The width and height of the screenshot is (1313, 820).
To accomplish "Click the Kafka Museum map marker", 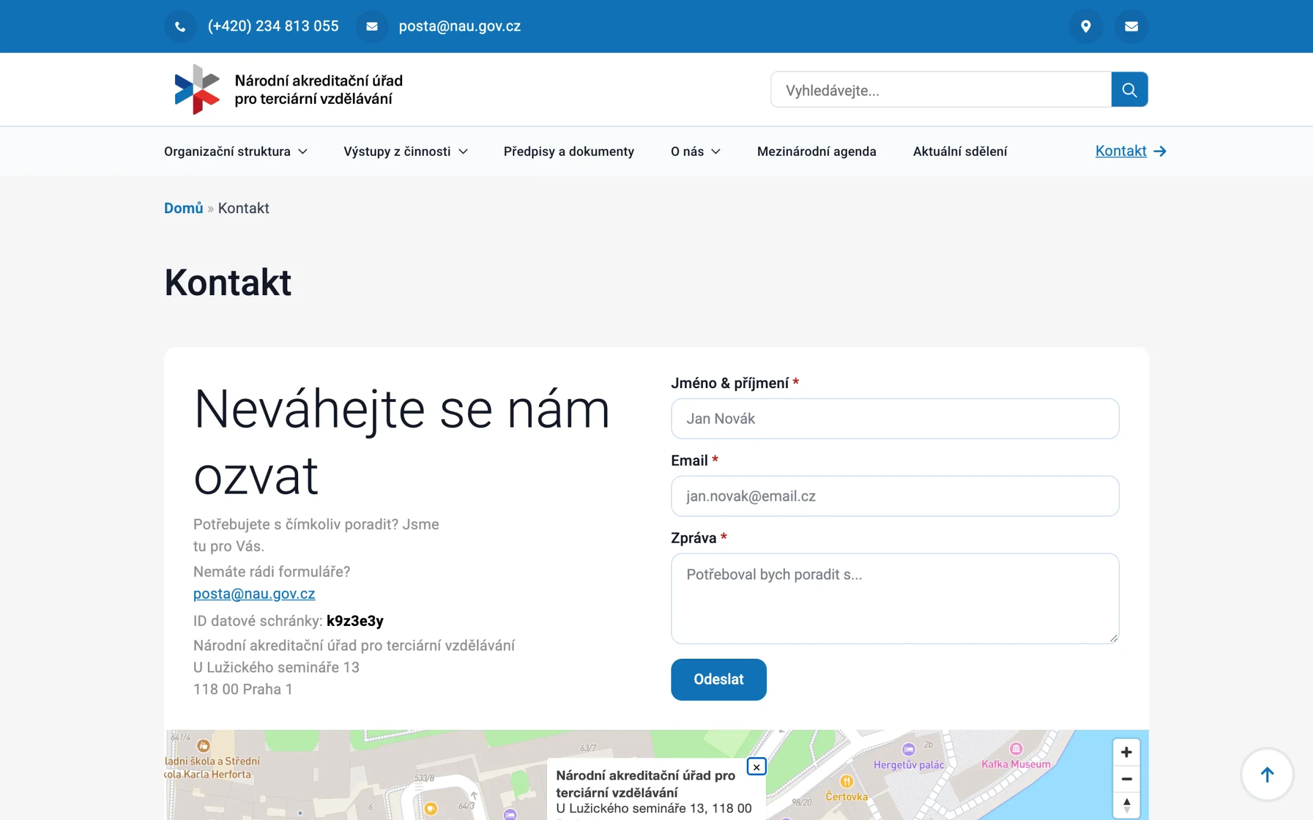I will (1015, 748).
